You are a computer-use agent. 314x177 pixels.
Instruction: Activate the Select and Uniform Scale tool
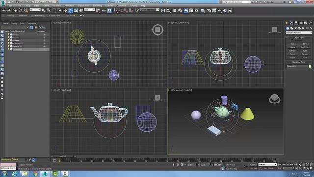tap(76, 10)
